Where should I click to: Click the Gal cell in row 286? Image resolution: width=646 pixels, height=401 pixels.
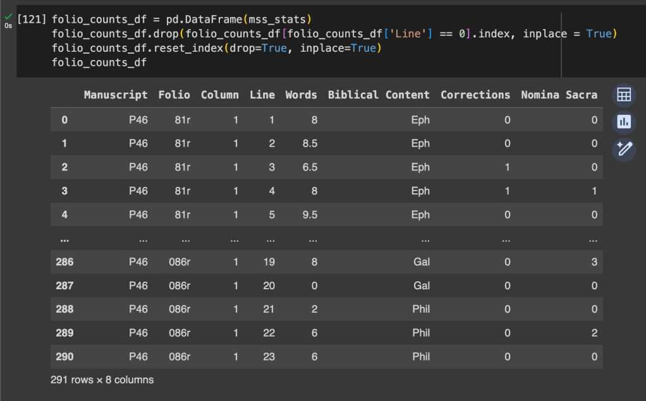[421, 262]
